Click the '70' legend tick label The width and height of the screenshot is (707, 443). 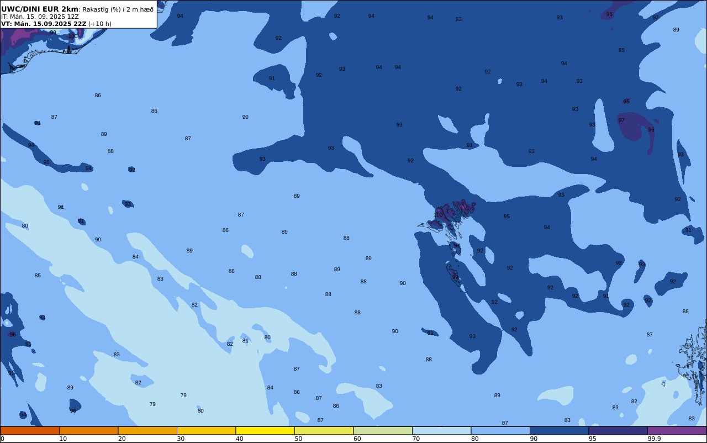click(416, 439)
